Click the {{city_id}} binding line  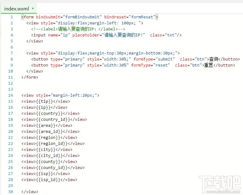point(50,156)
